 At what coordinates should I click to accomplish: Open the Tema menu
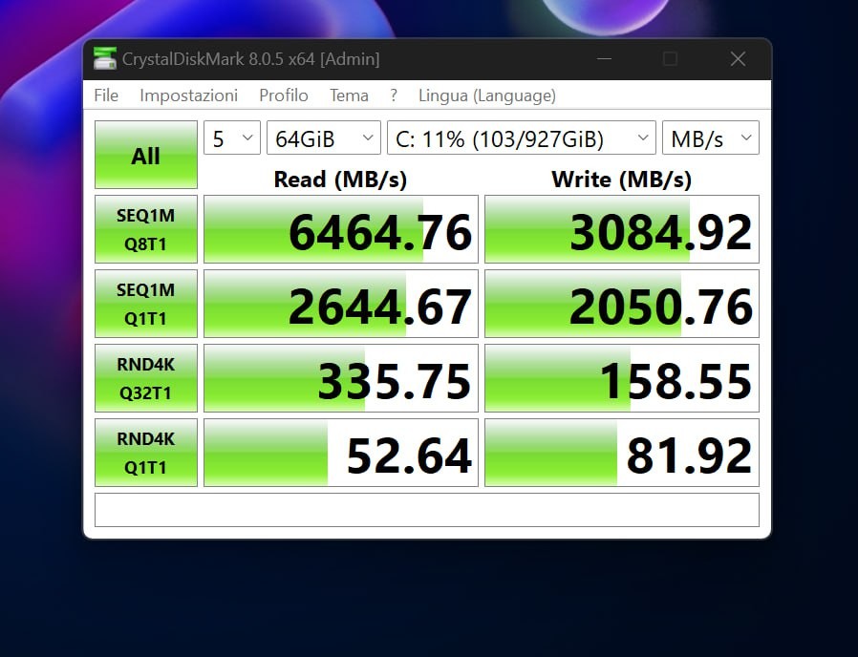pyautogui.click(x=349, y=95)
